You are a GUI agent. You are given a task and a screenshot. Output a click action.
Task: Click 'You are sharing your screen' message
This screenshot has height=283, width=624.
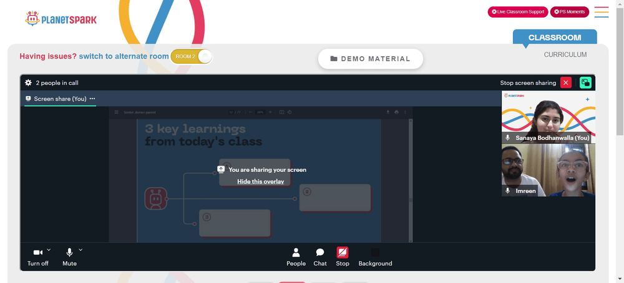[x=268, y=170]
